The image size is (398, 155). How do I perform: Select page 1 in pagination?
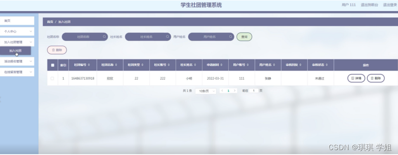(x=228, y=91)
